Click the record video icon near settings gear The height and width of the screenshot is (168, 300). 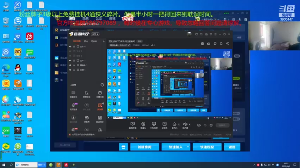click(199, 125)
